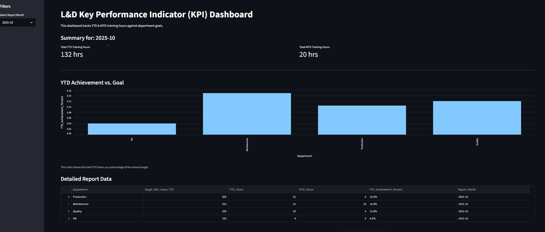Viewport: 545px width, 232px height.
Task: Click the Department axis title under chart
Action: 305,156
